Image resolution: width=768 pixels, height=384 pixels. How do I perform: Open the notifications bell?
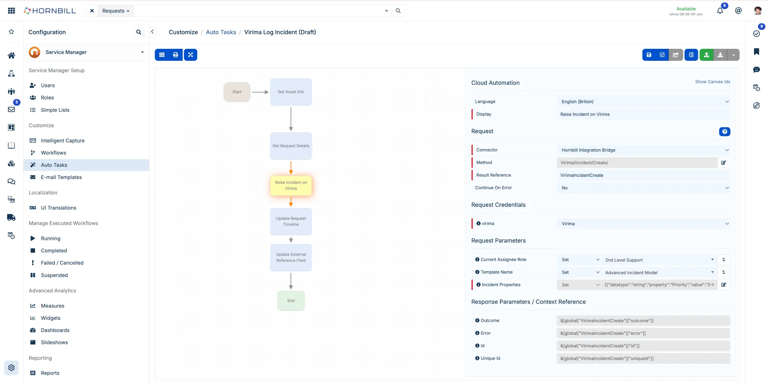[720, 11]
